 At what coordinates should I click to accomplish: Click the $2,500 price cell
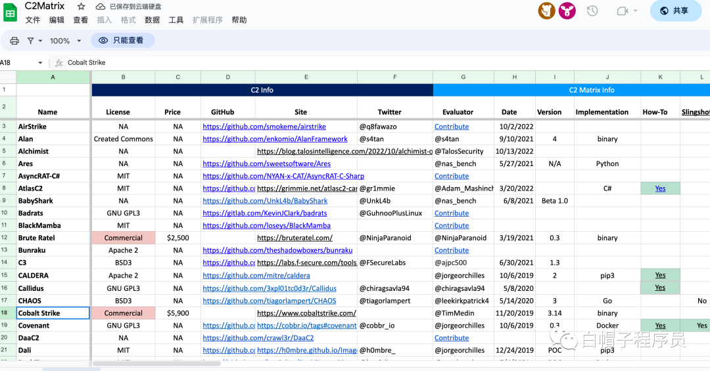[178, 238]
